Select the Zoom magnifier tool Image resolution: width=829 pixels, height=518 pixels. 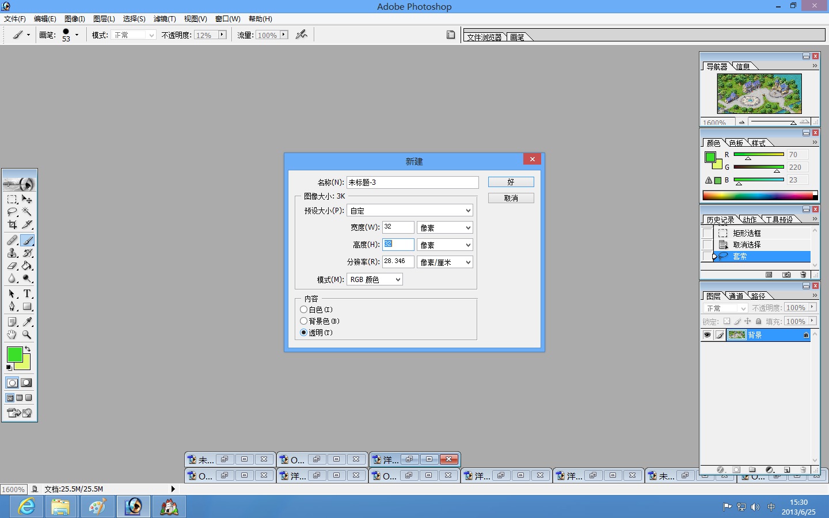[x=27, y=334]
